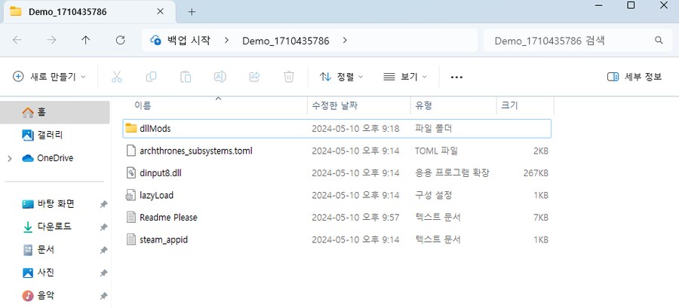
Task: Click the dinput8.dll file icon
Action: click(131, 172)
